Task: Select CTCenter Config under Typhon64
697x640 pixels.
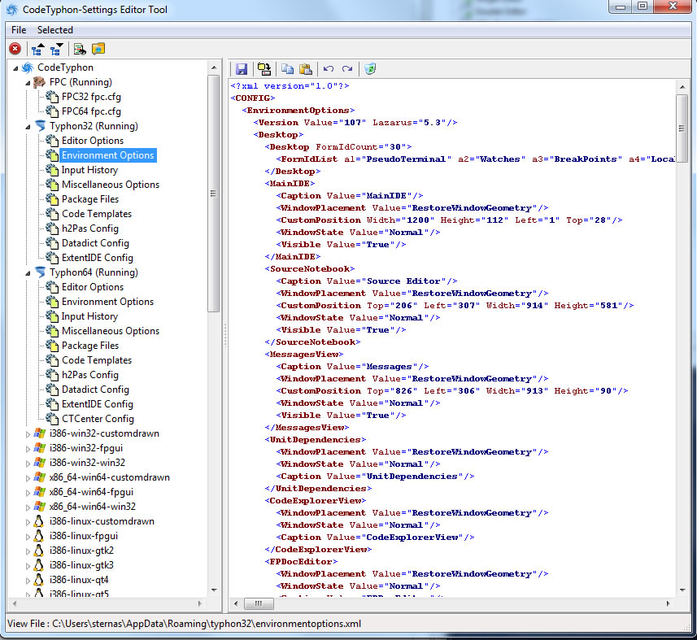Action: point(98,419)
